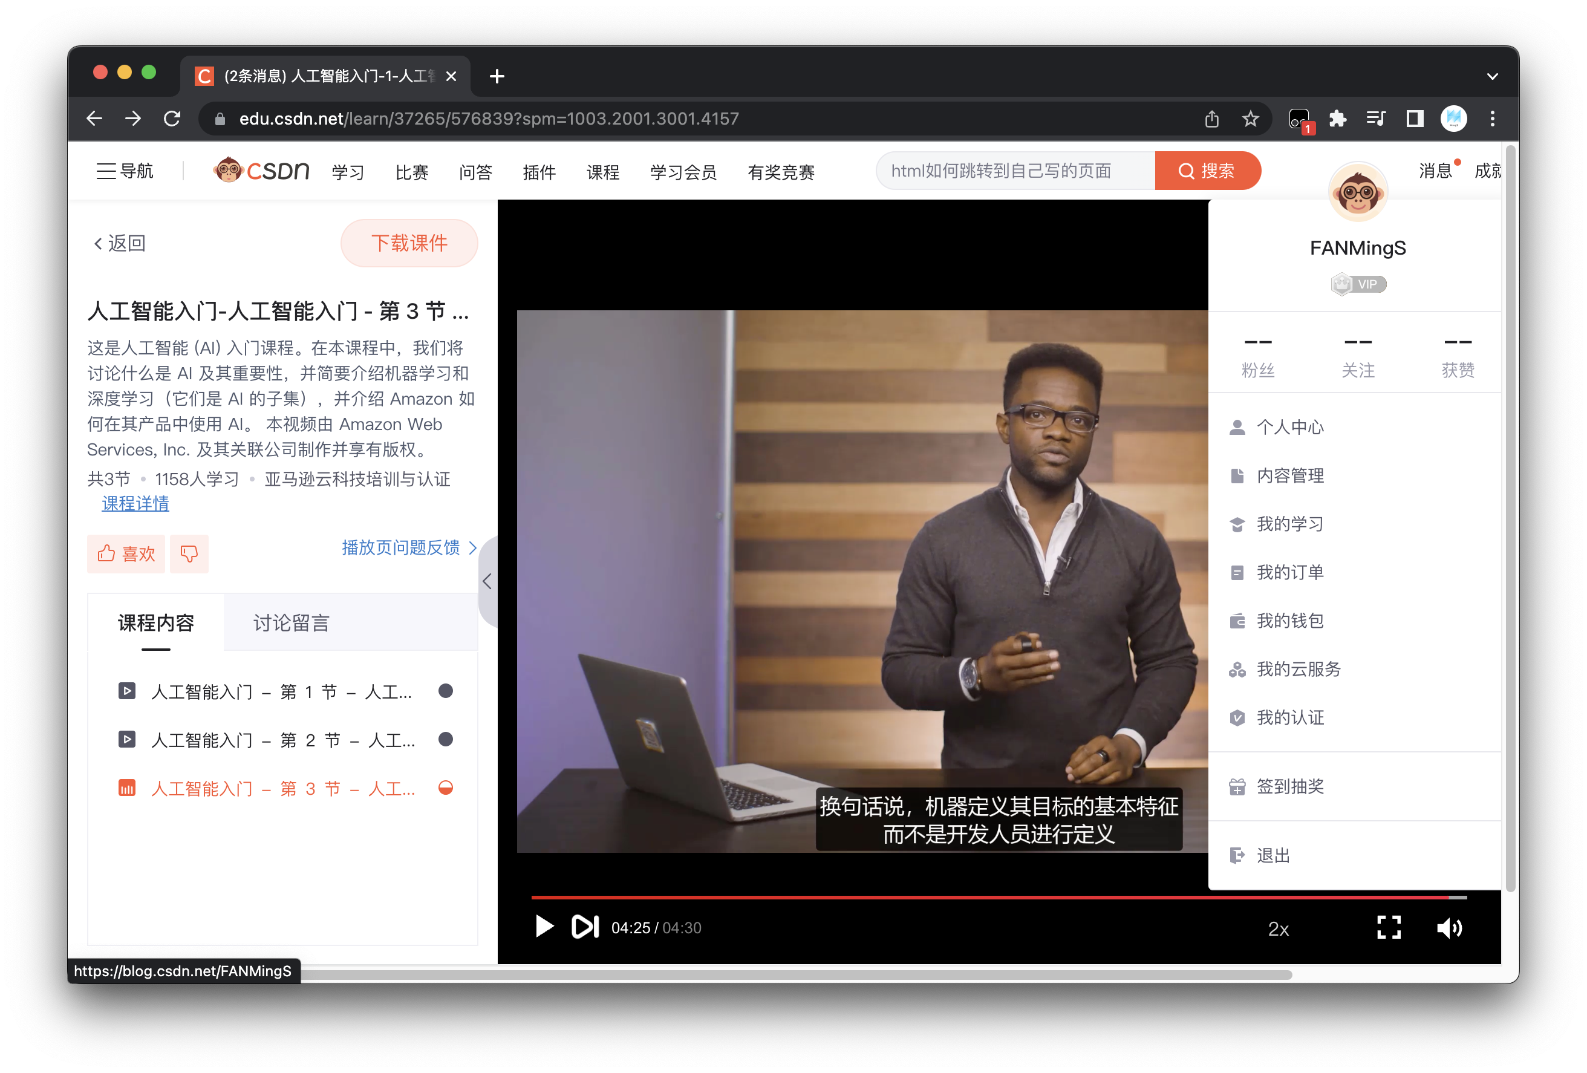Screen dimensions: 1587x1073
Task: Toggle the browser side panel
Action: pos(1414,119)
